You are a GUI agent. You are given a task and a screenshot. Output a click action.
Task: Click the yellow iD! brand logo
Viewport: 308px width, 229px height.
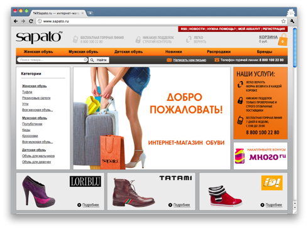(x=272, y=183)
